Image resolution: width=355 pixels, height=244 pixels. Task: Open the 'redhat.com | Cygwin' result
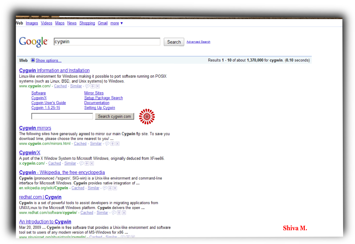[x=40, y=197]
